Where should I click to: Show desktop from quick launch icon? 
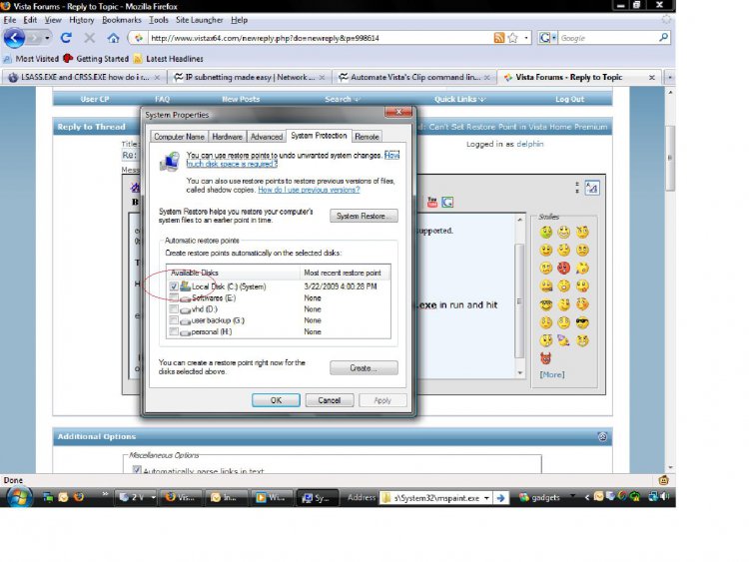pyautogui.click(x=48, y=497)
